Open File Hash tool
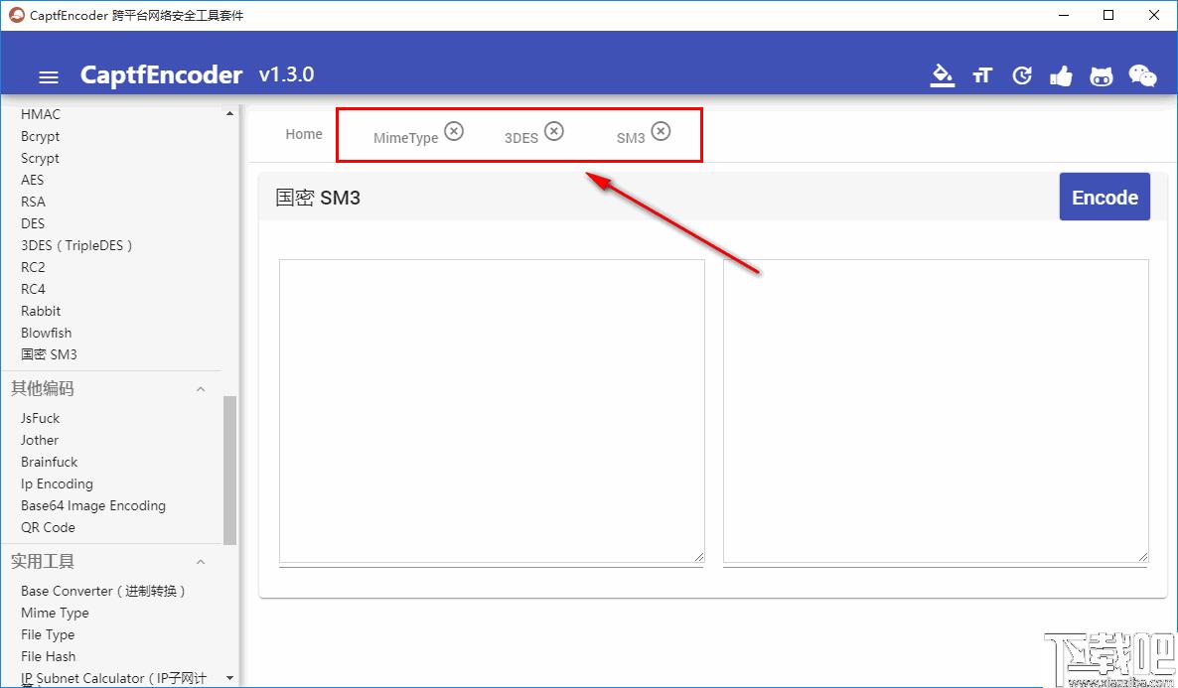The height and width of the screenshot is (688, 1178). point(48,655)
